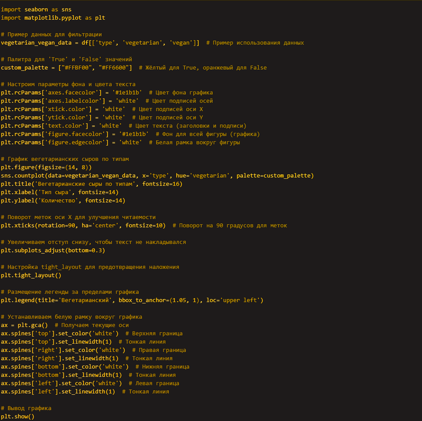Click the plt.tight_layout() call
Image resolution: width=422 pixels, height=421 pixels.
tap(31, 275)
